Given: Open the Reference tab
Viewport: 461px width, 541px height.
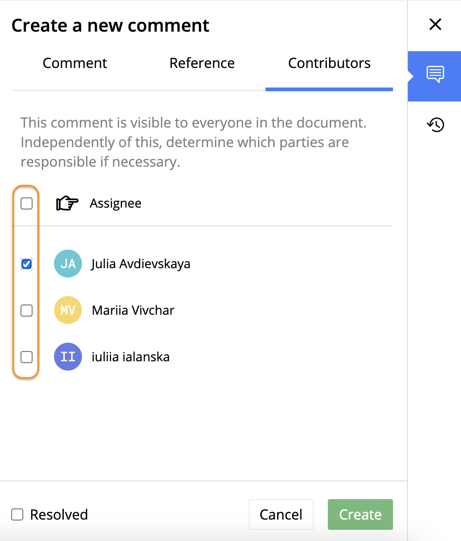Looking at the screenshot, I should (x=202, y=63).
